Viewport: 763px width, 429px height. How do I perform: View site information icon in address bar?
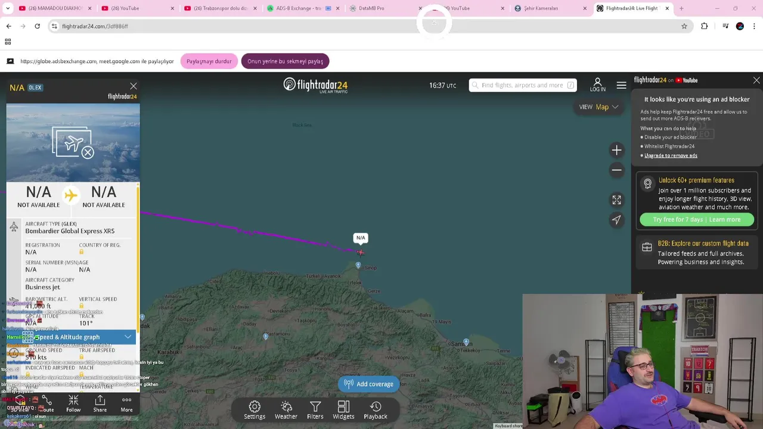54,26
